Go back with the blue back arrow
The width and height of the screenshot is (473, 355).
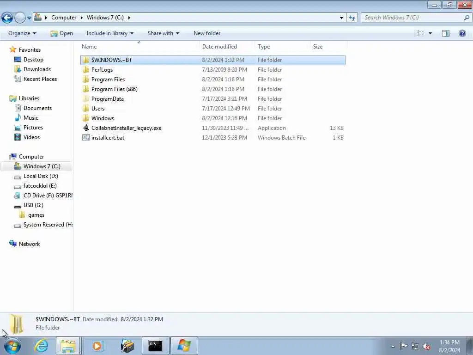(7, 18)
